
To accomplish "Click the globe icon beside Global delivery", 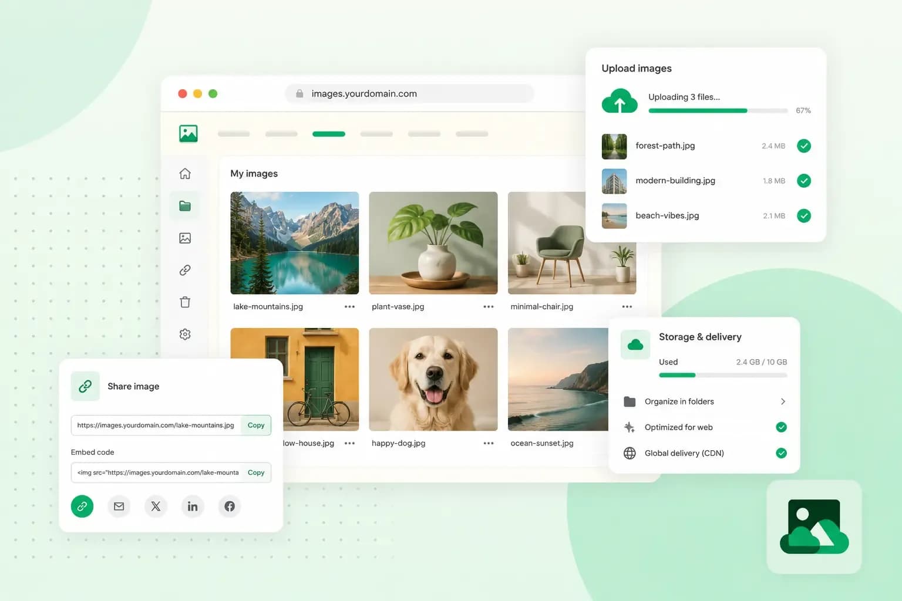I will pos(630,453).
